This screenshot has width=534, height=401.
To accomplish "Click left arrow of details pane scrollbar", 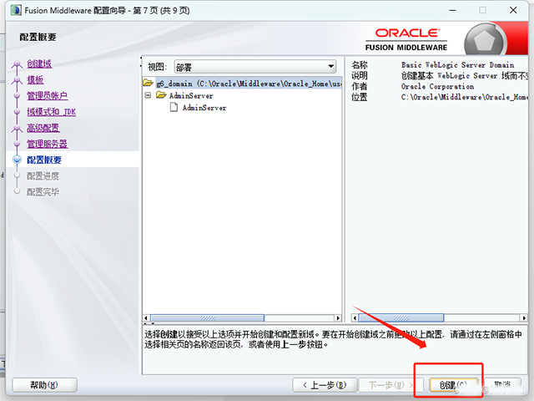I will point(355,318).
